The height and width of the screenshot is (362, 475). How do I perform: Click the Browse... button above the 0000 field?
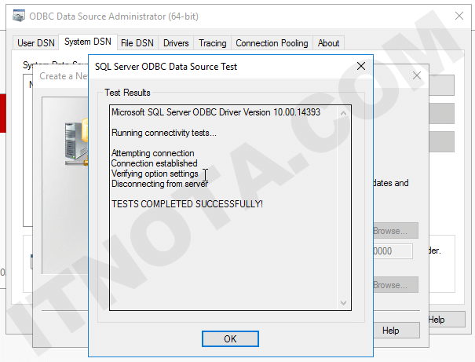[390, 231]
